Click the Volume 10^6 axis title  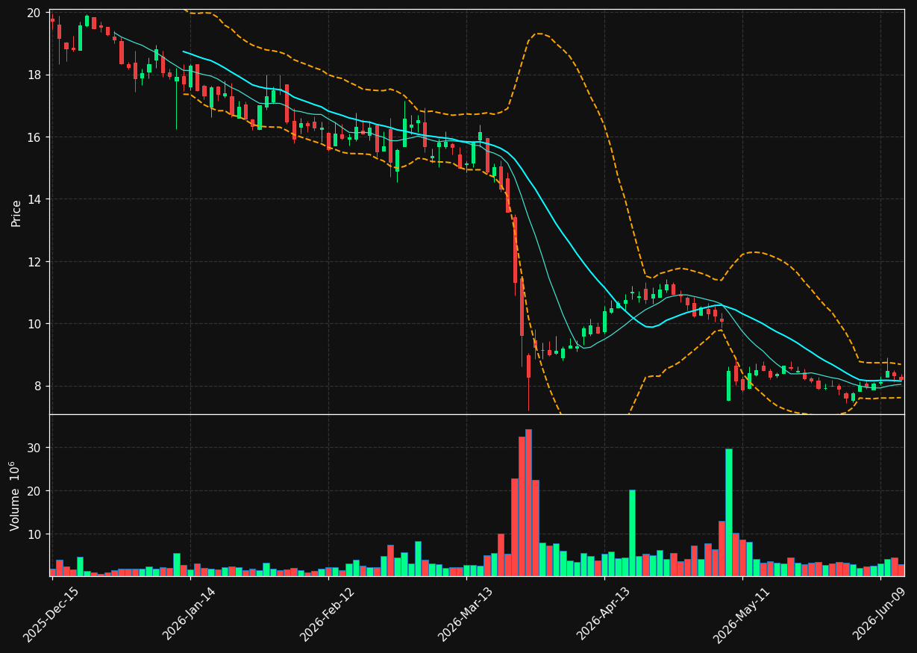point(15,496)
